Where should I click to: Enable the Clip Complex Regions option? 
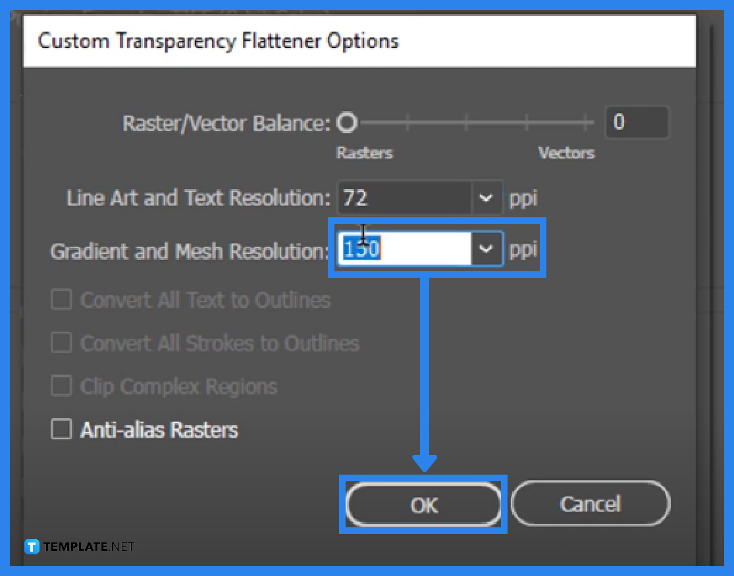tap(61, 386)
